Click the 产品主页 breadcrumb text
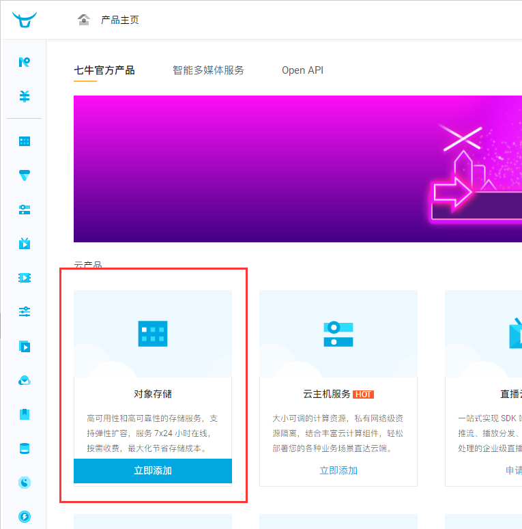 (119, 20)
